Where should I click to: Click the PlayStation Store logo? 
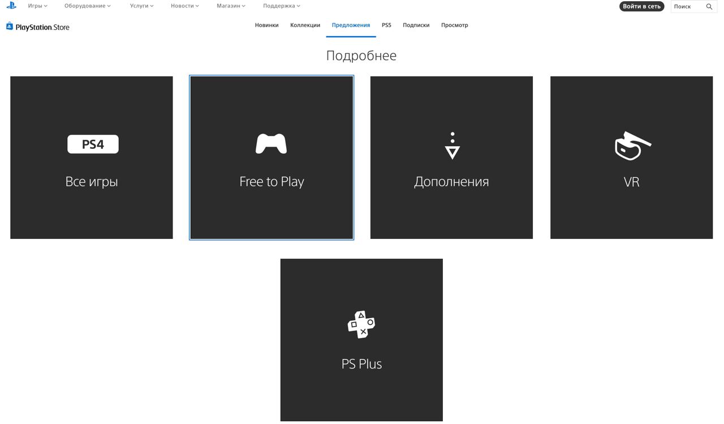click(38, 27)
